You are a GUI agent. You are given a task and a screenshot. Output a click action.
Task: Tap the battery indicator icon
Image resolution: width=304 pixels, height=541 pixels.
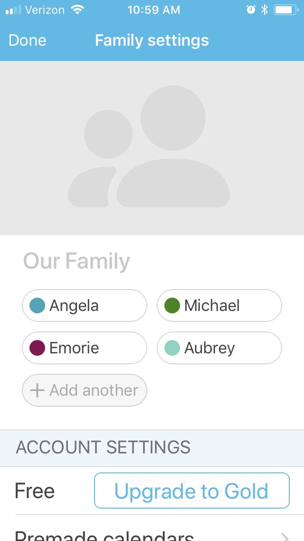[285, 10]
